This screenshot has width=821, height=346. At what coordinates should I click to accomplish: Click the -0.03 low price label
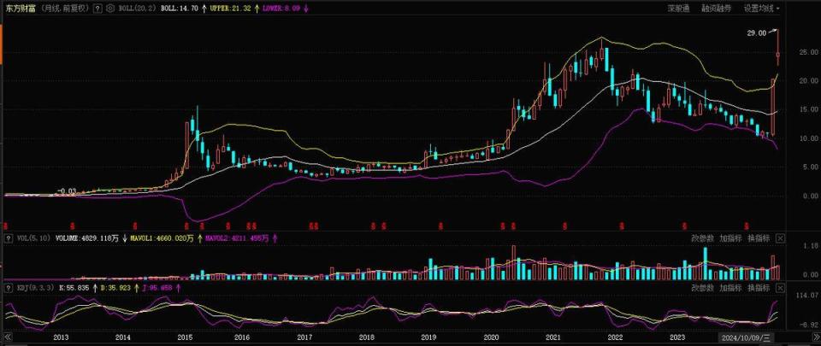[67, 191]
